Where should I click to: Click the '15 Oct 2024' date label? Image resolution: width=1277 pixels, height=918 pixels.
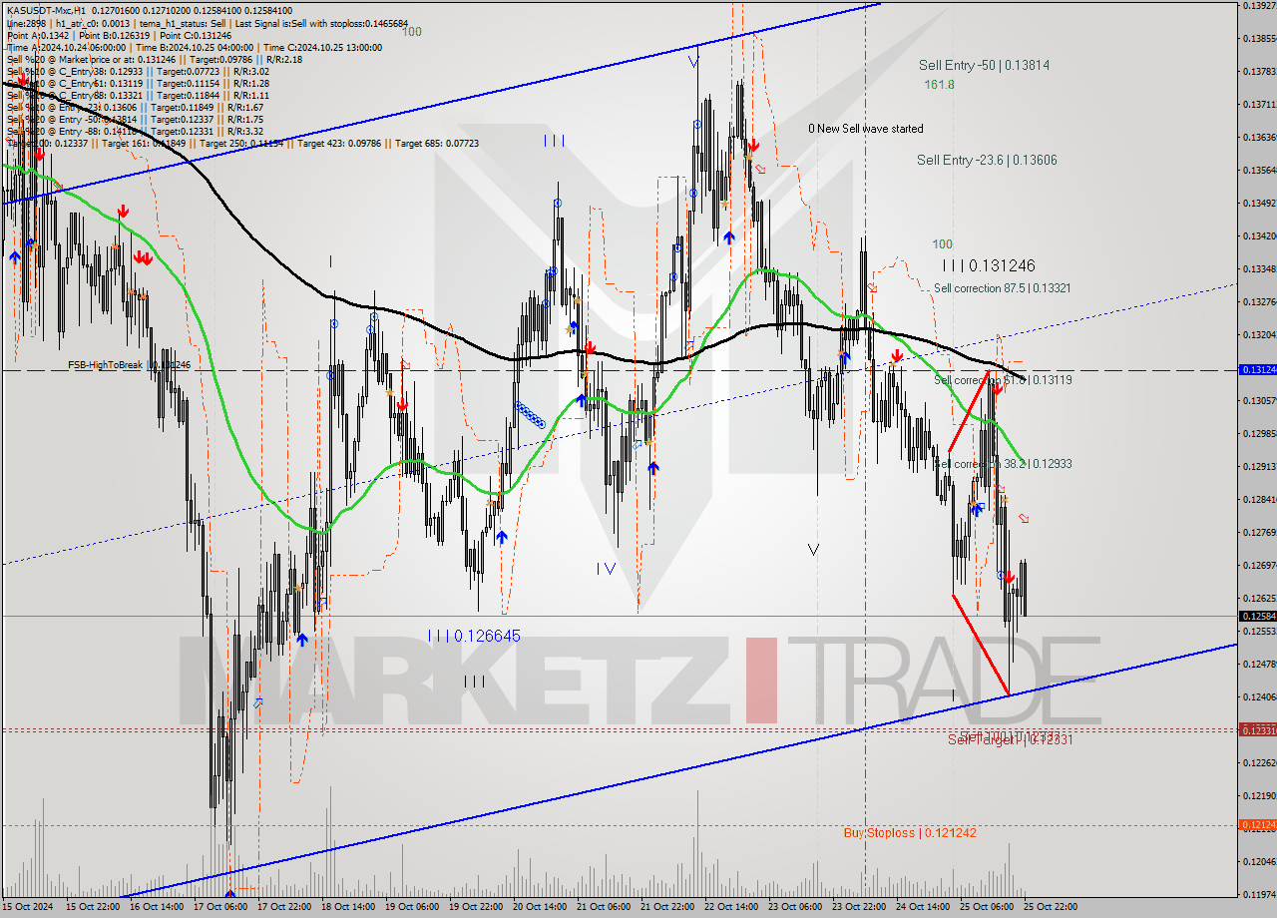click(27, 907)
